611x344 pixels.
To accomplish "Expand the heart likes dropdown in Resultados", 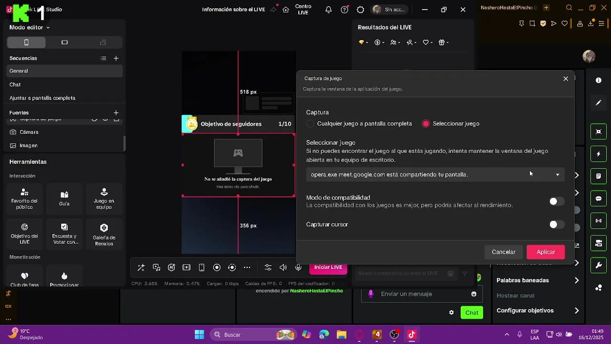I will (428, 43).
